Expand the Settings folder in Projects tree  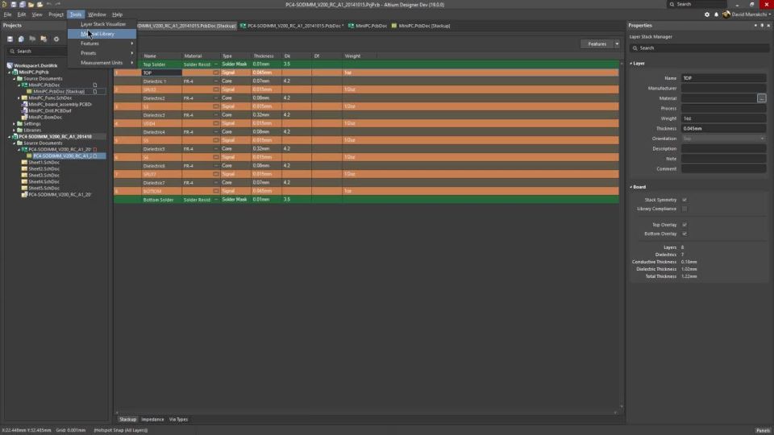coord(14,124)
